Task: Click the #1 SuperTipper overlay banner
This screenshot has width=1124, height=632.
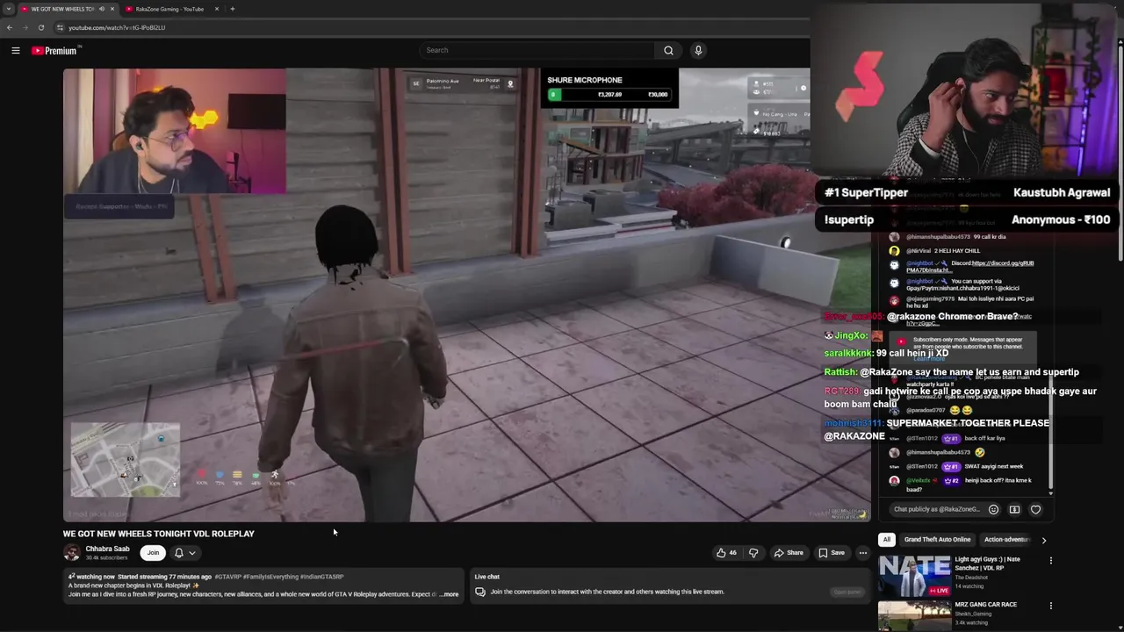Action: 967,192
